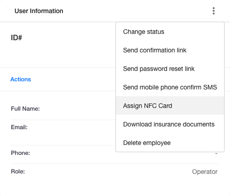Close the dropdown using the vertical ellipsis icon

(x=214, y=11)
